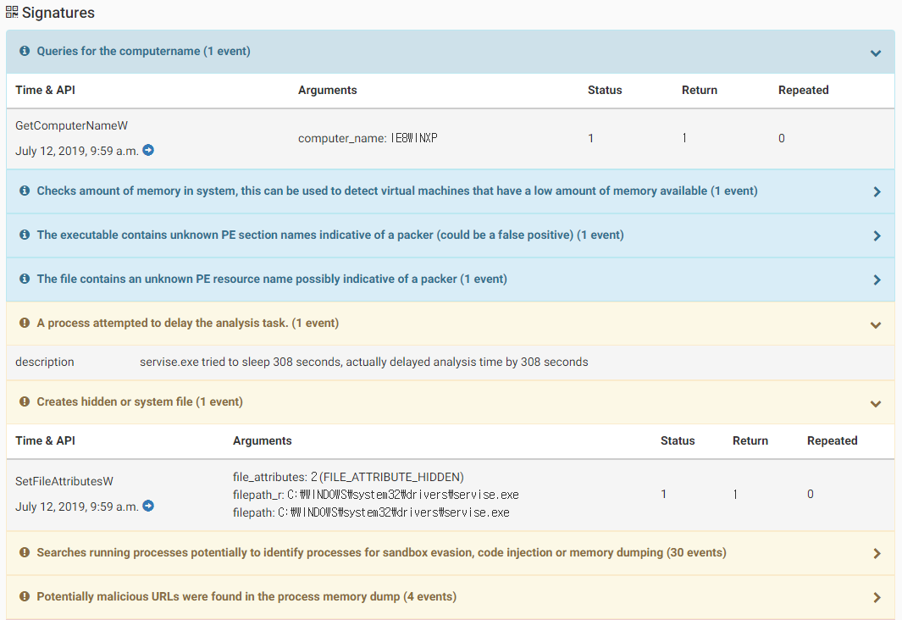This screenshot has height=620, width=902.
Task: Click info icon beside unknown PE resource name
Action: (25, 279)
